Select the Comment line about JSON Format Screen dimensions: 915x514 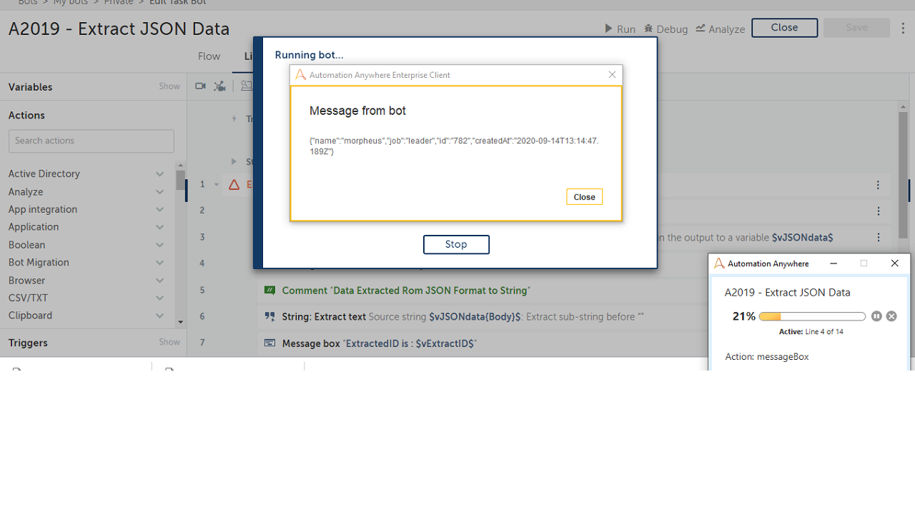(x=405, y=291)
